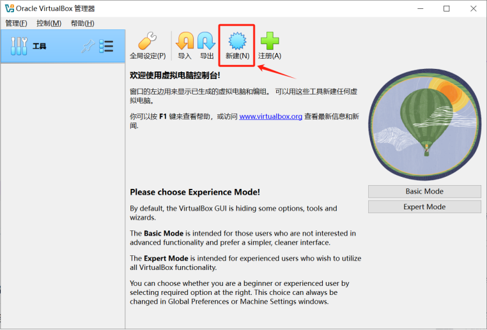The image size is (487, 330).
Task: Create a new VM with the 新建(N) icon
Action: tap(237, 45)
